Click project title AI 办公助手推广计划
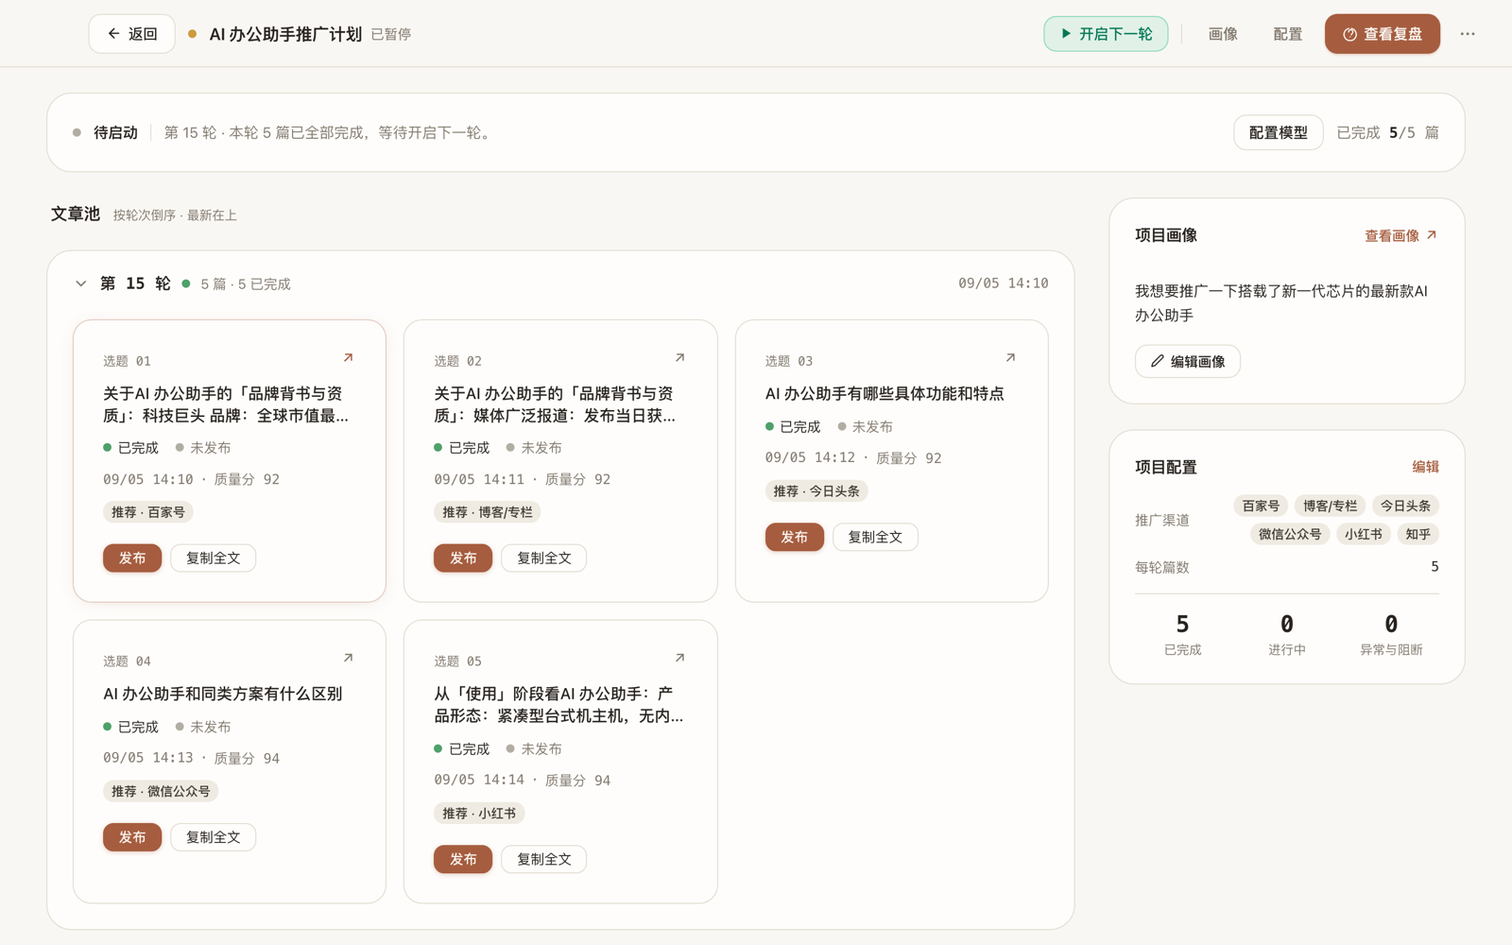1512x945 pixels. (x=285, y=34)
